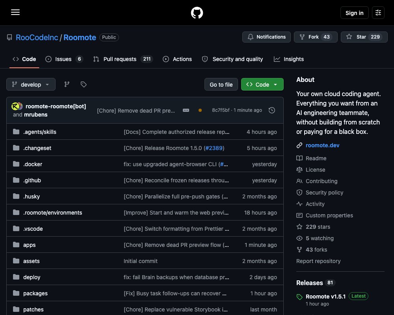The image size is (394, 315).
Task: Open the .changeset folder
Action: tap(37, 148)
